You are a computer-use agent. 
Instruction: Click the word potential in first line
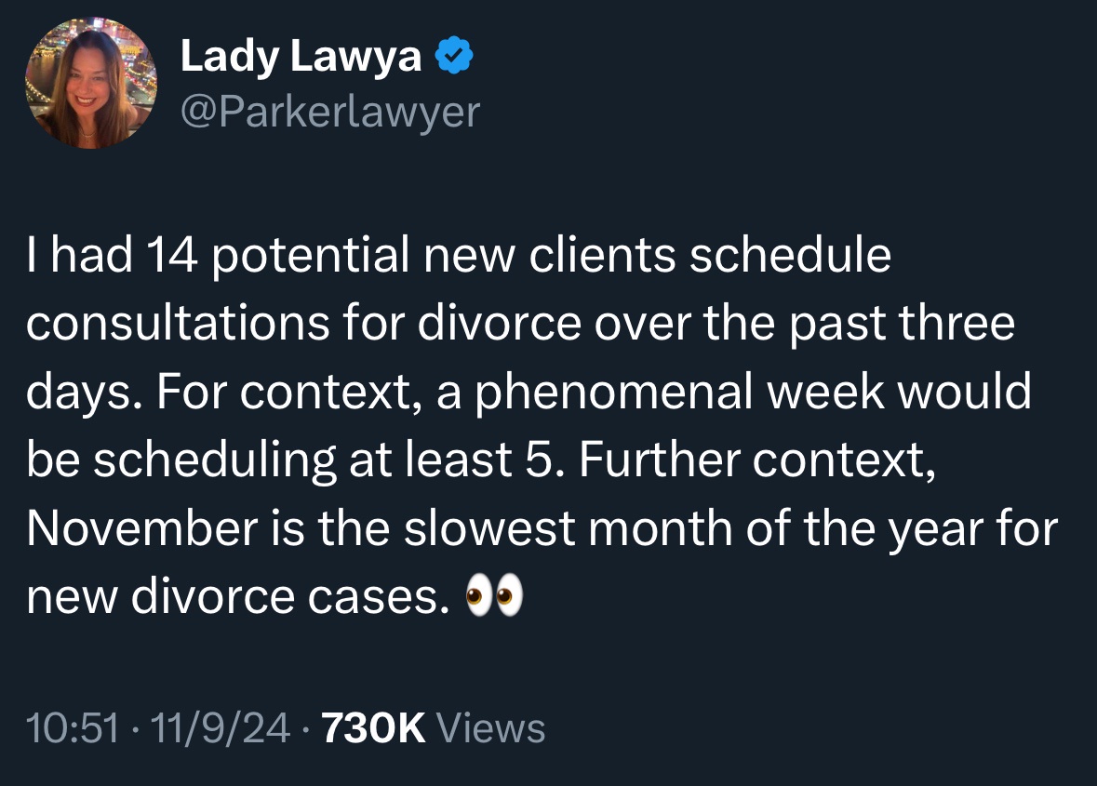[x=311, y=255]
